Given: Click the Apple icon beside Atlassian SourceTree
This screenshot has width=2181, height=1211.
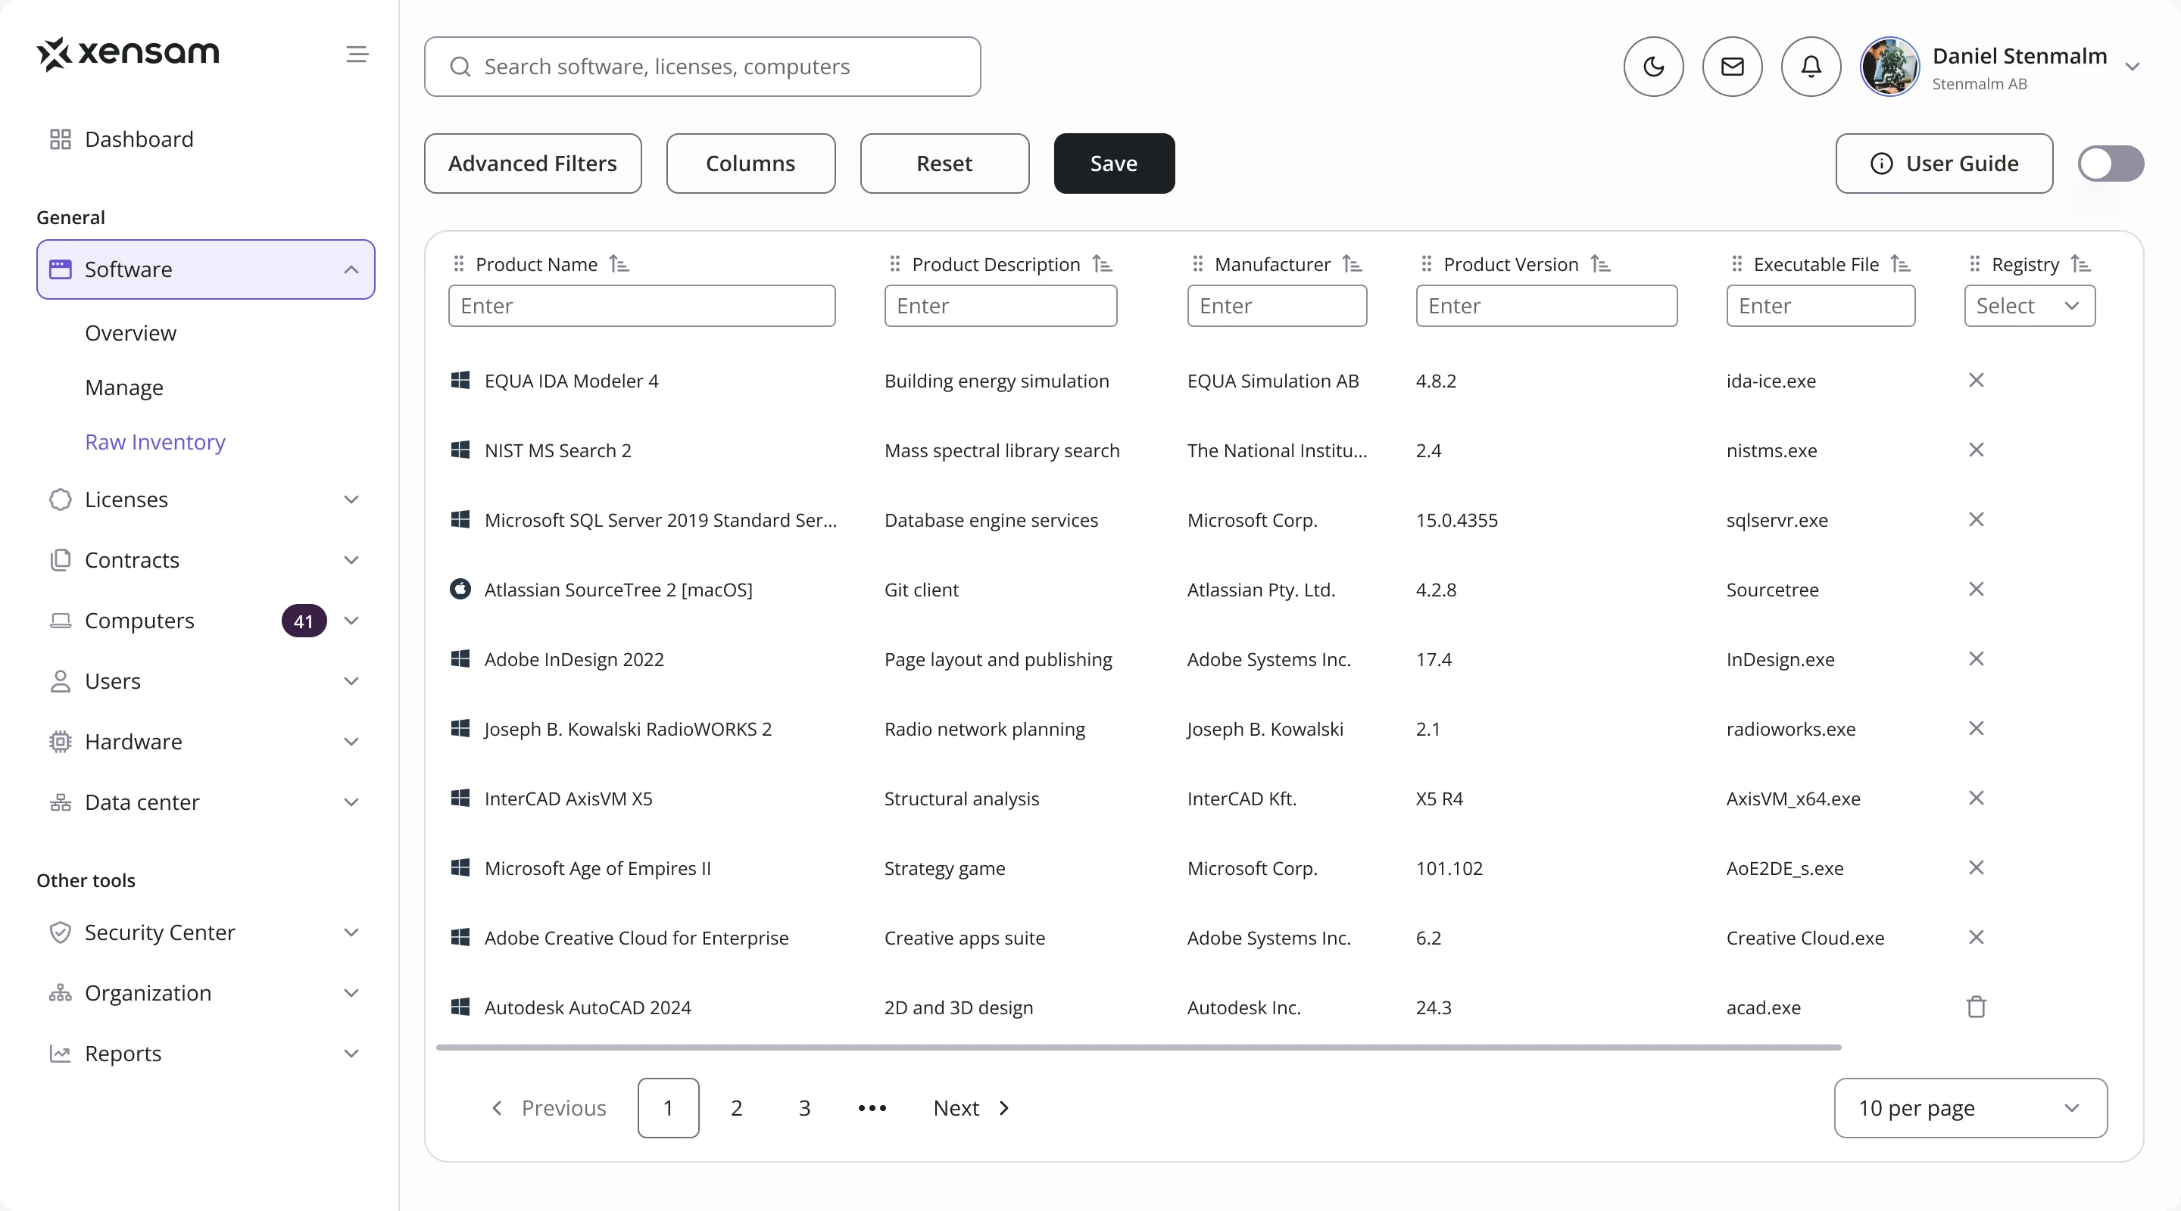Looking at the screenshot, I should (460, 588).
